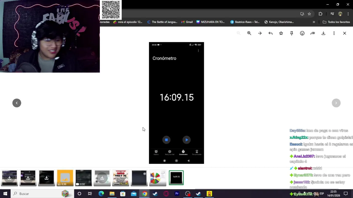Open Microsoft Store from taskbar
This screenshot has width=353, height=198.
coord(123,194)
